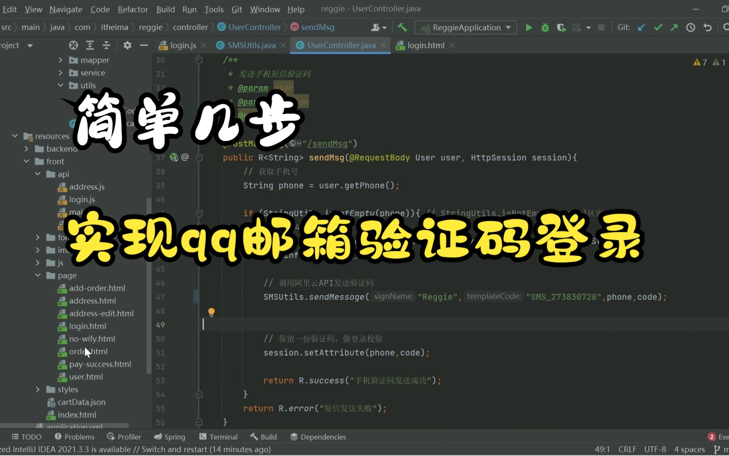Open profiler run dropdown arrow
The height and width of the screenshot is (456, 729).
[x=589, y=28]
